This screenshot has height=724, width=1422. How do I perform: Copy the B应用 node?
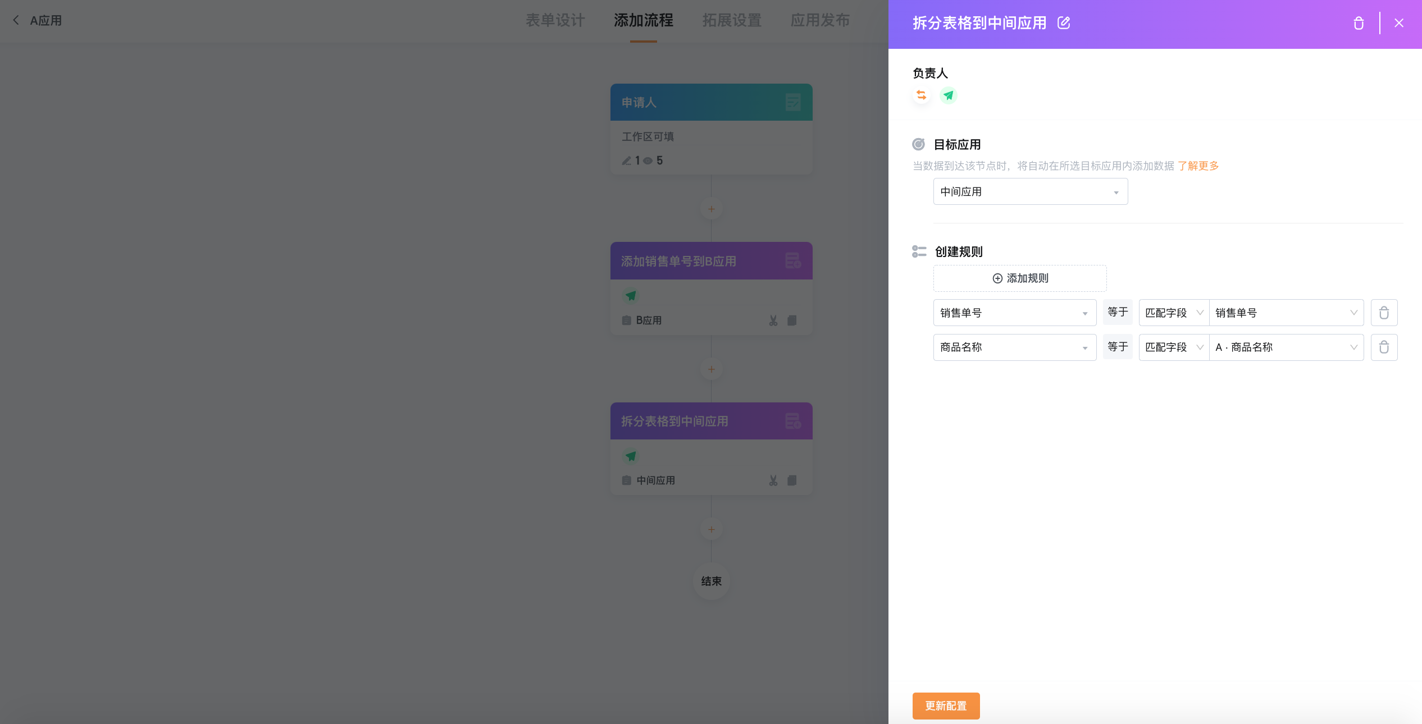[x=792, y=320]
